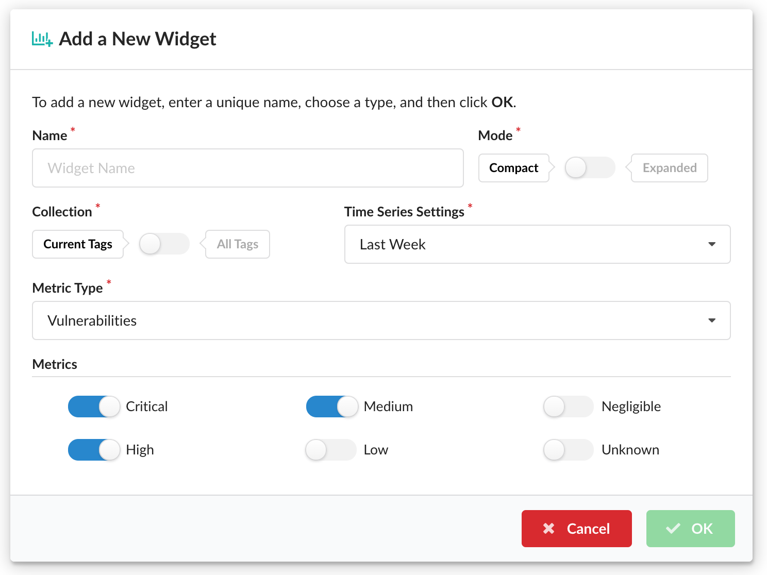Screen dimensions: 767x575
Task: Select the Compact mode label
Action: (513, 168)
